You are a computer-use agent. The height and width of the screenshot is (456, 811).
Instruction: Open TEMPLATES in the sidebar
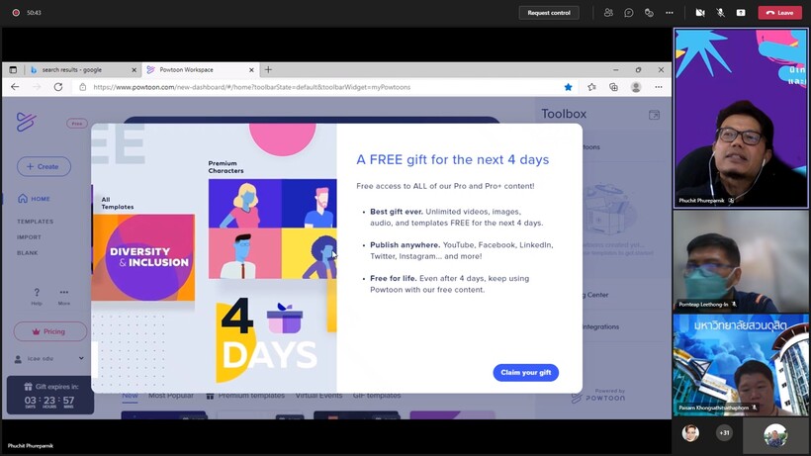tap(36, 222)
